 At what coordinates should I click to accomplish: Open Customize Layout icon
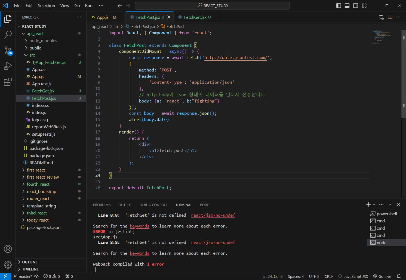pos(364,5)
